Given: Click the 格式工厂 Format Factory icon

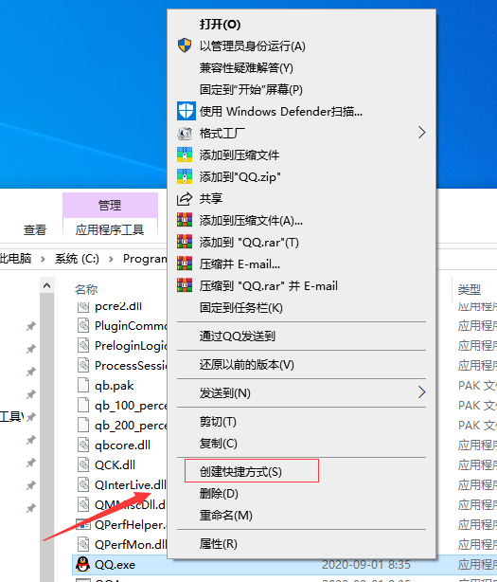Looking at the screenshot, I should coord(185,134).
